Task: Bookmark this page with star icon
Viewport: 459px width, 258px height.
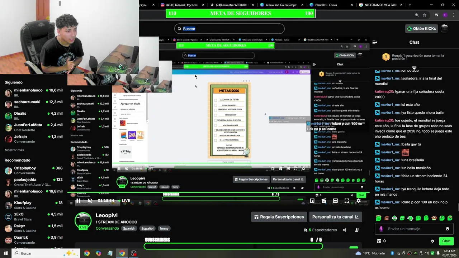Action: click(425, 15)
